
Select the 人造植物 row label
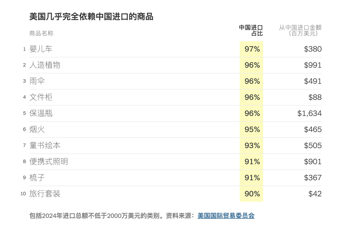(45, 65)
